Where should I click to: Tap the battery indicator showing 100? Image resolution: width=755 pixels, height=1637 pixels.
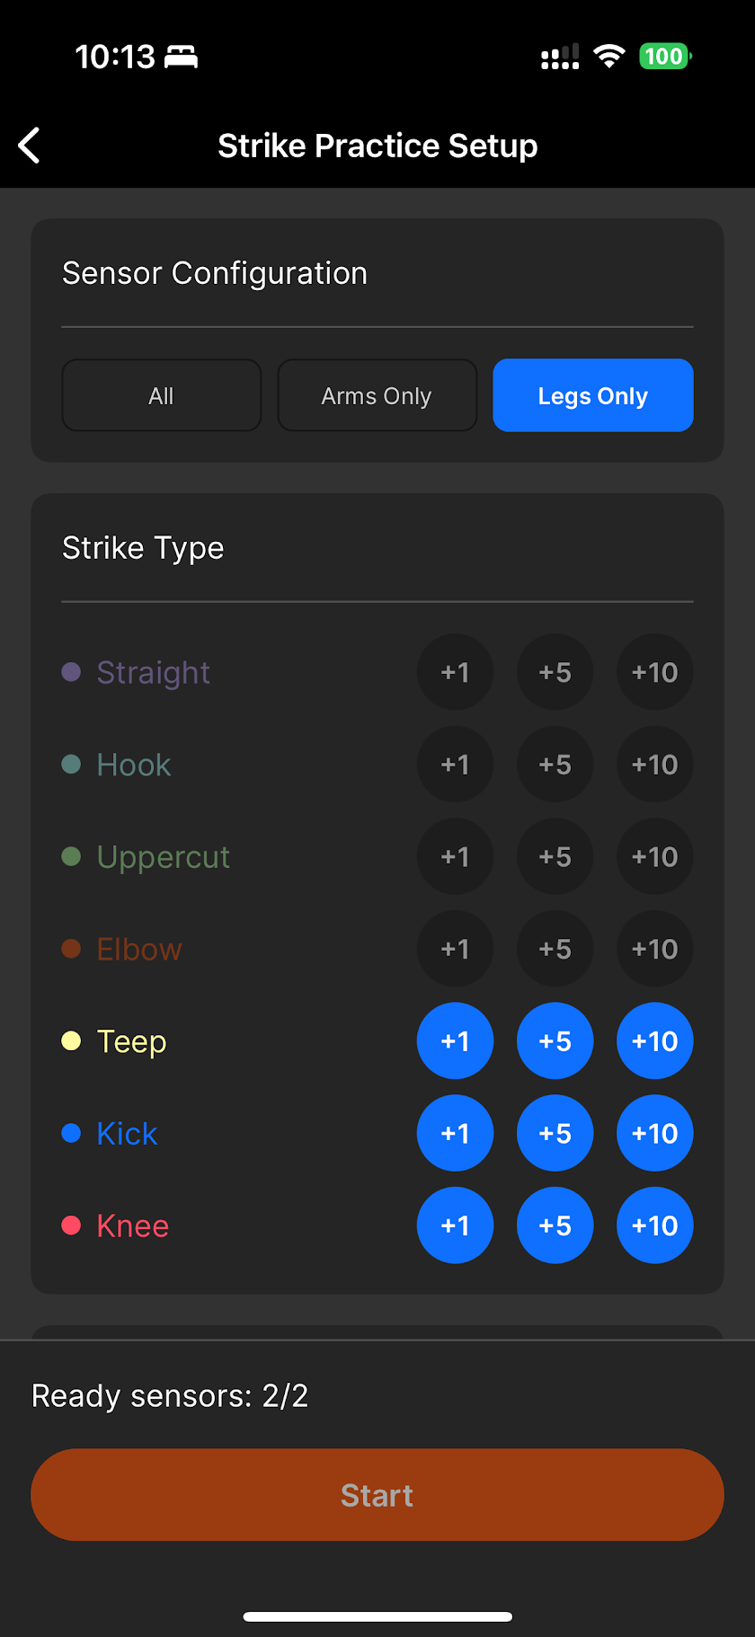[x=664, y=56]
